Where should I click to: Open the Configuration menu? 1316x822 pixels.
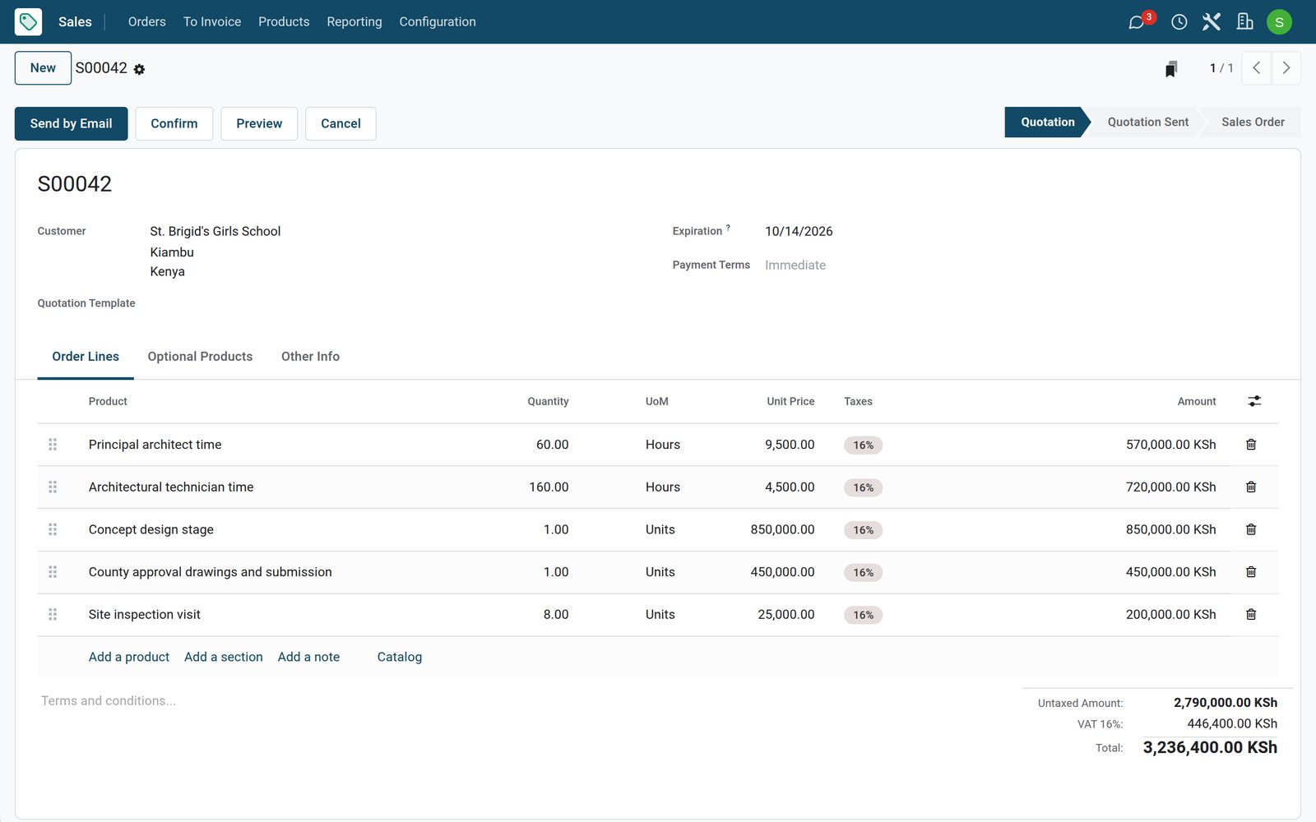438,22
